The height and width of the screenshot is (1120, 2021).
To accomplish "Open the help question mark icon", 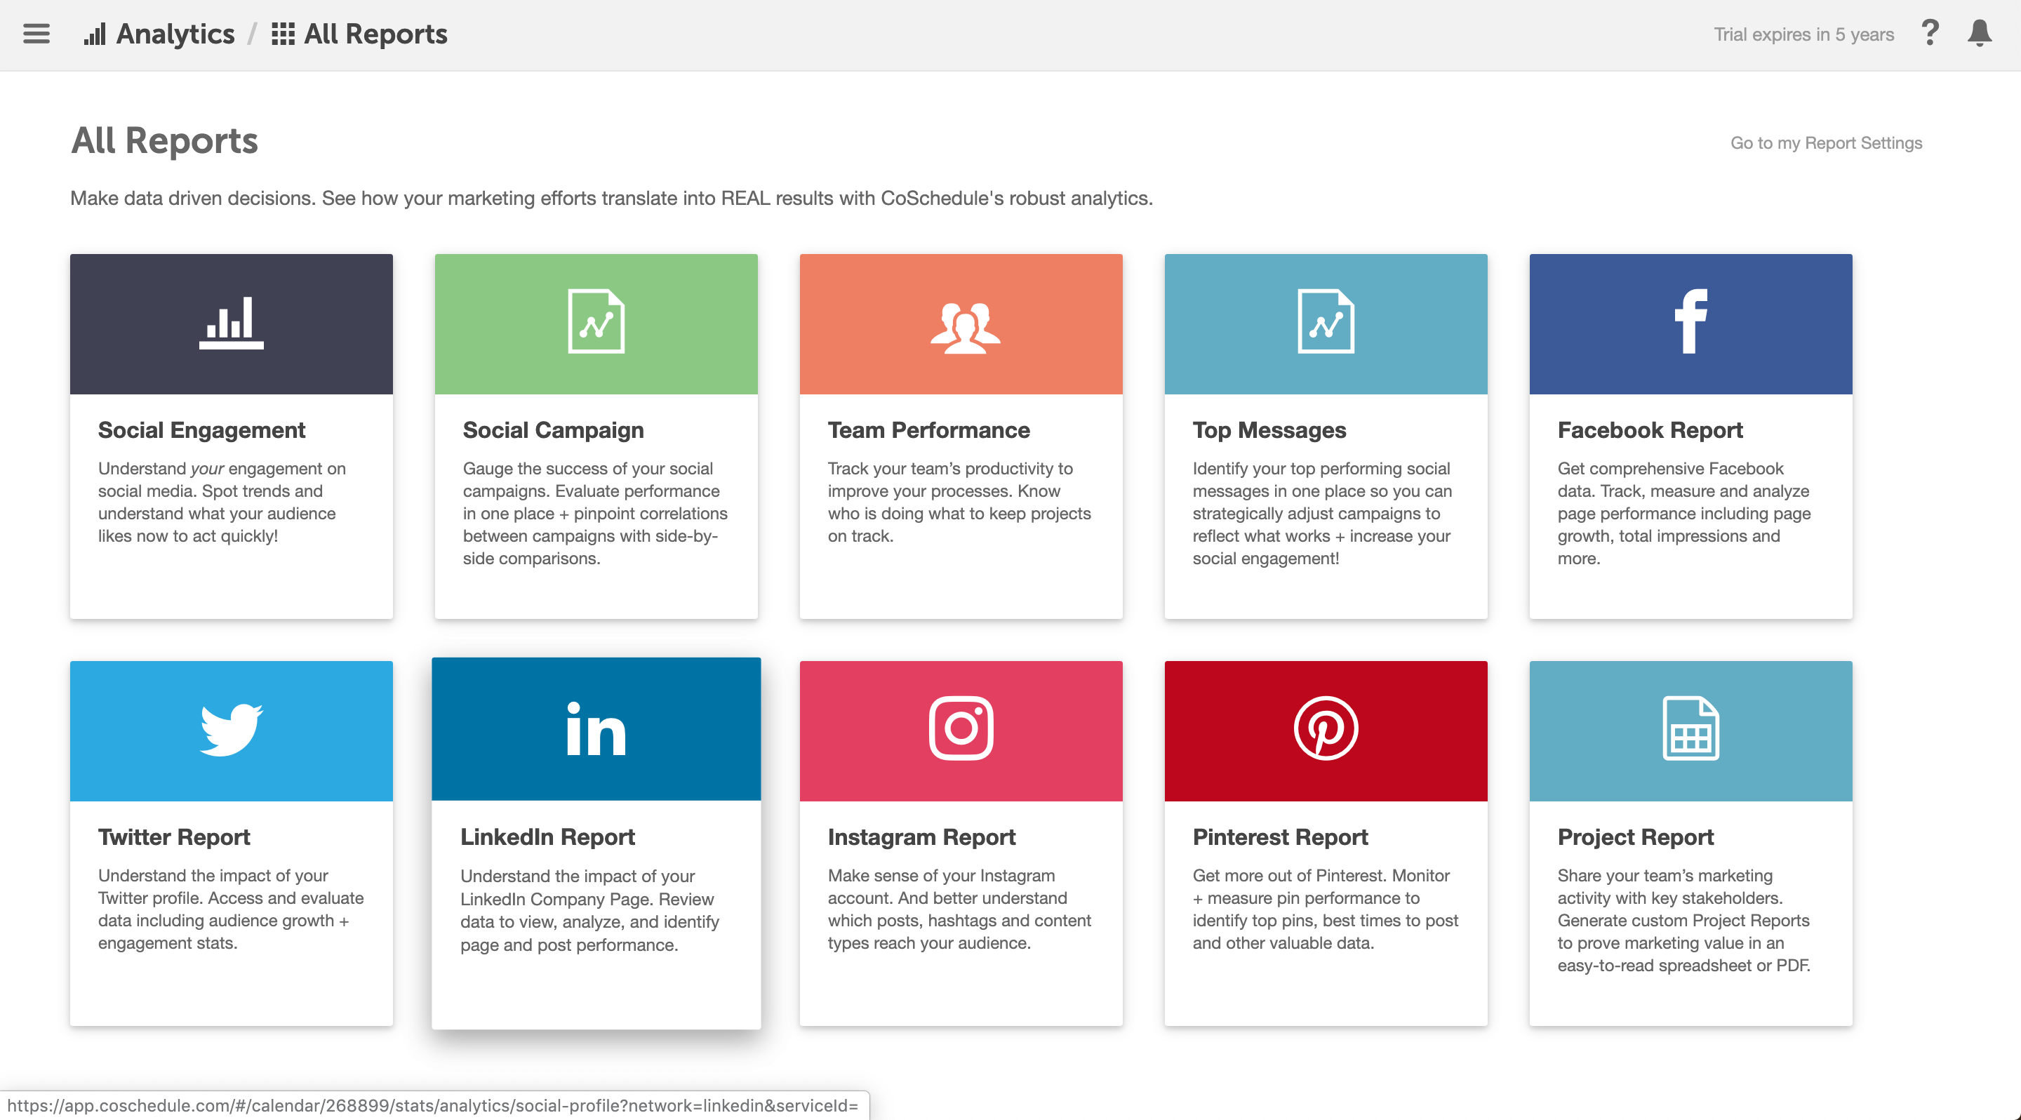I will pos(1930,33).
